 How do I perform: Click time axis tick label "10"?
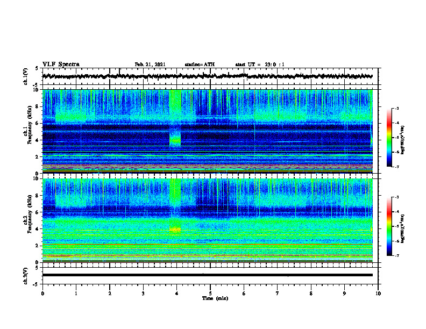(x=378, y=294)
